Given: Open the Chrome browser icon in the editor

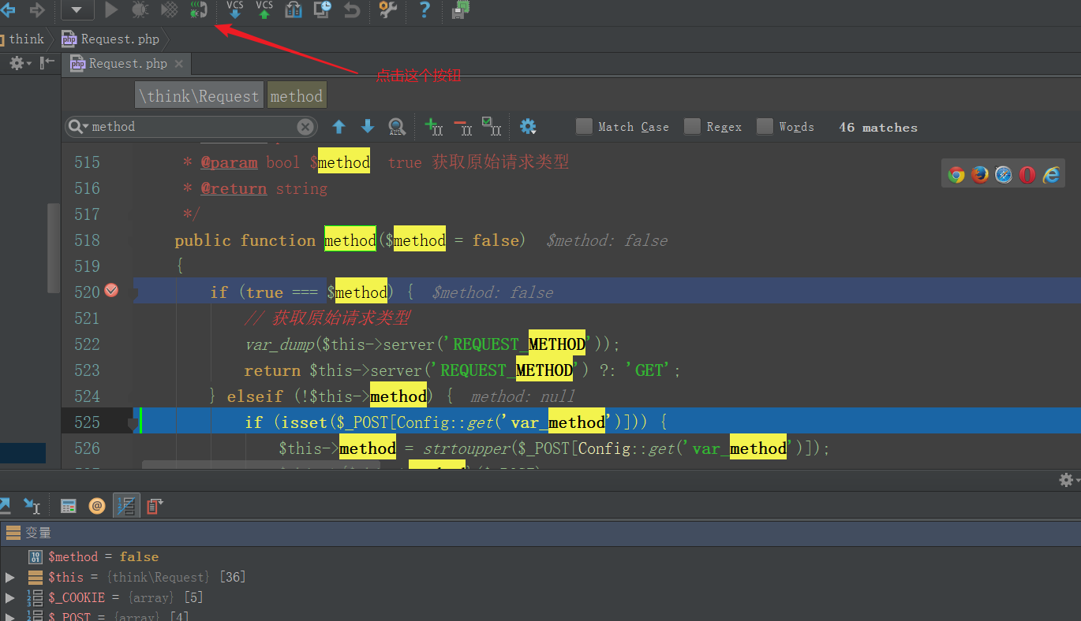Looking at the screenshot, I should [956, 174].
